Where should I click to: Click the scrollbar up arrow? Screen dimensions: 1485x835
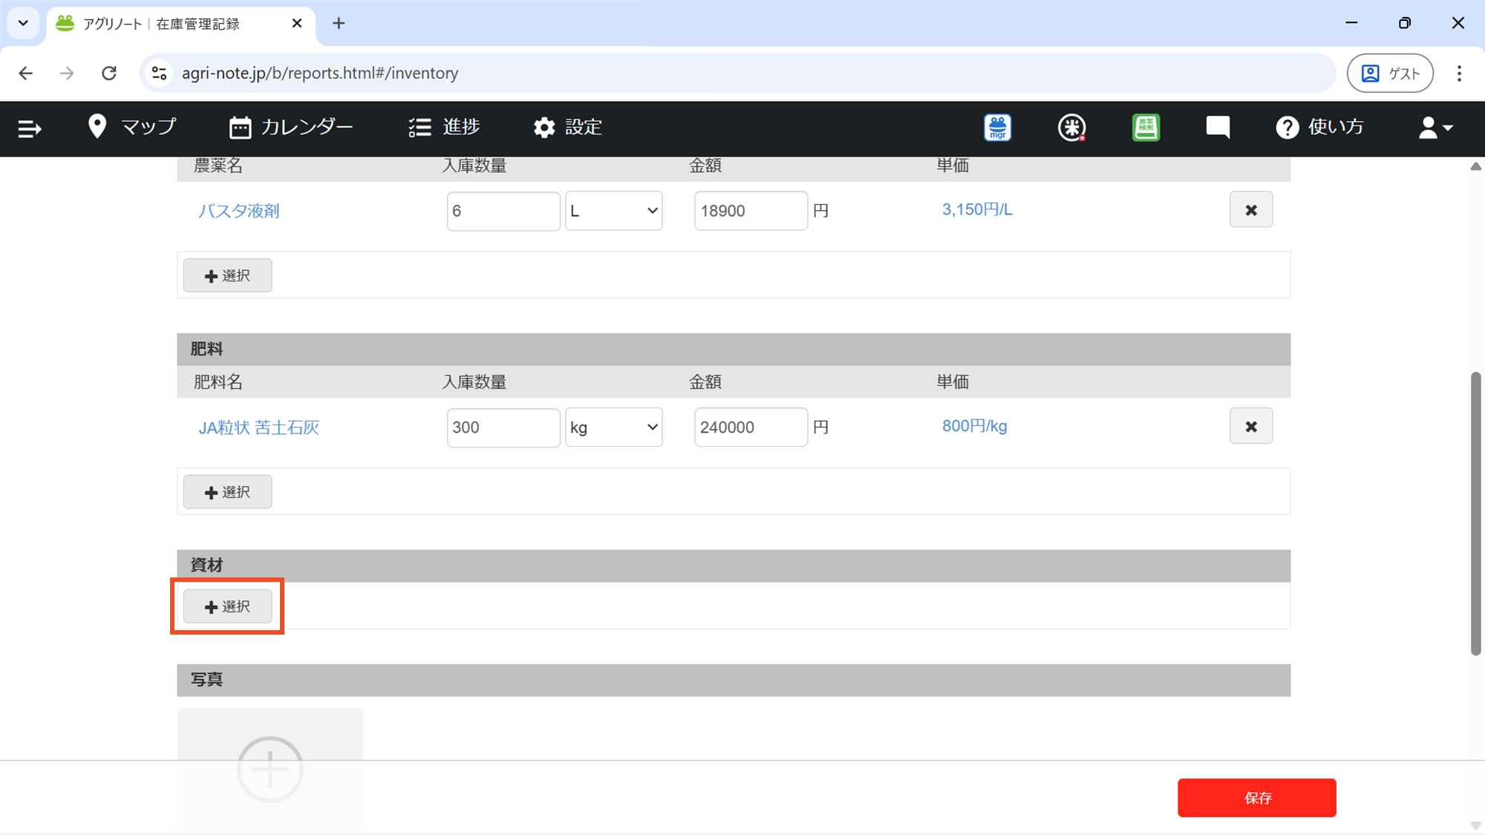point(1475,166)
